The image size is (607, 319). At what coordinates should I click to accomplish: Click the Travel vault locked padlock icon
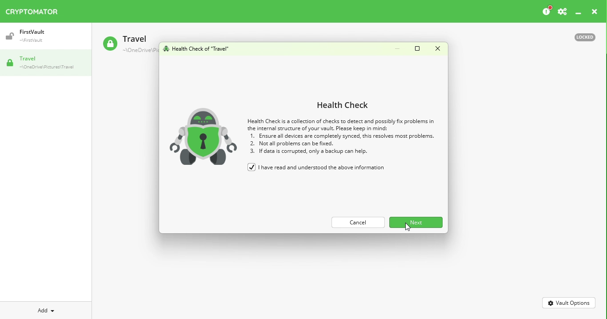point(10,64)
